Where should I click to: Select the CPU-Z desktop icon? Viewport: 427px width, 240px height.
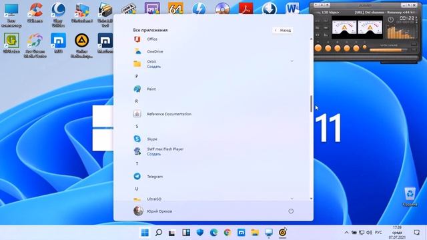152,9
